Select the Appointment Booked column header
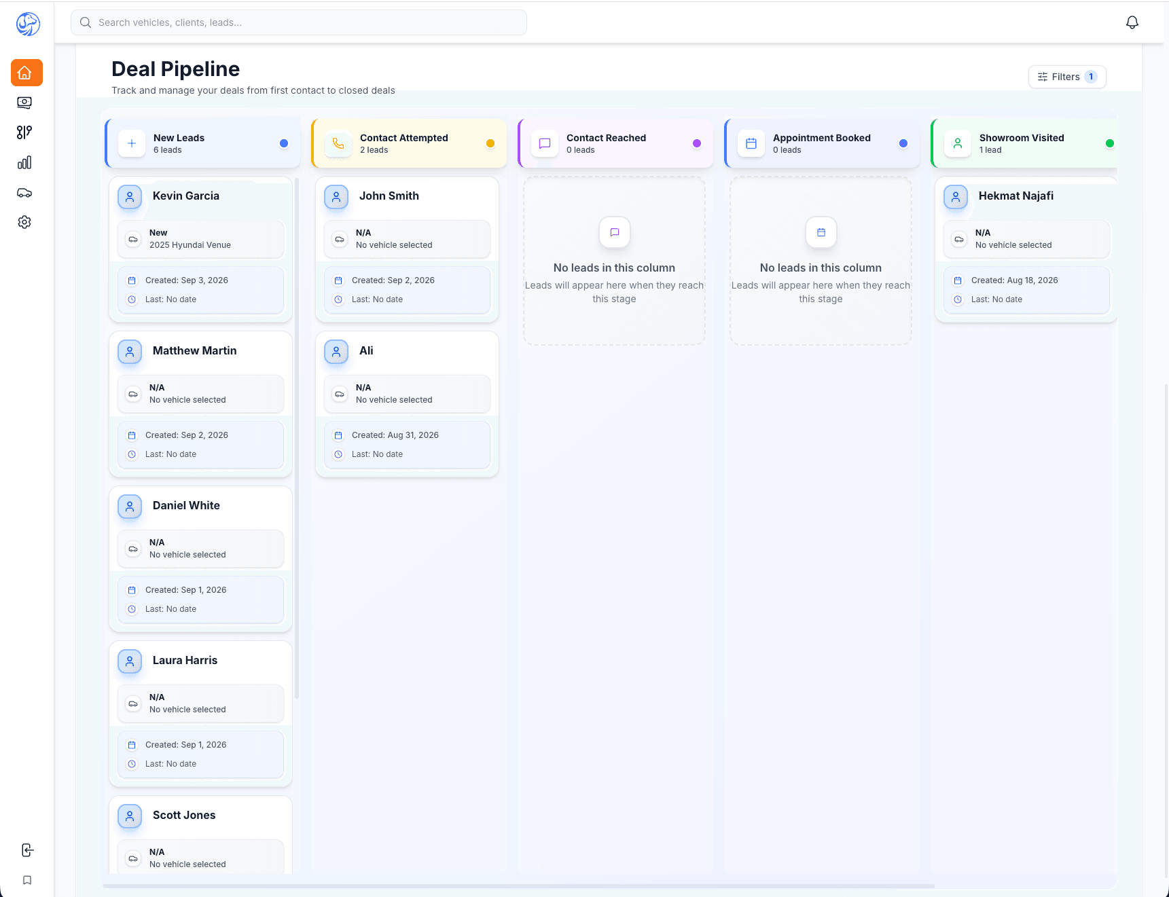The image size is (1169, 897). pos(822,143)
